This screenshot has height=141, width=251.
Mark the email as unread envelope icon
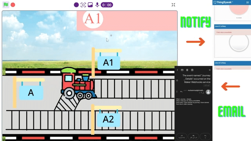[x=182, y=70]
